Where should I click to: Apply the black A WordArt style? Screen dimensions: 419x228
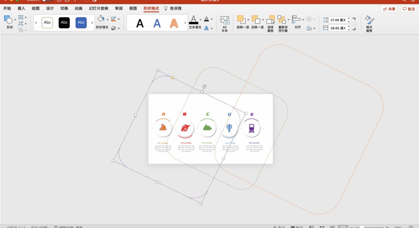pos(140,23)
